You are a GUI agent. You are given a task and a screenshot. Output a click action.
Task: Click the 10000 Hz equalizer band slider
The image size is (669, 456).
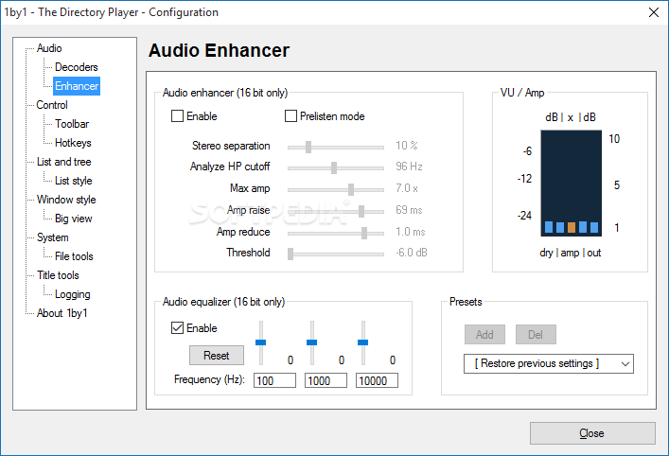point(363,343)
